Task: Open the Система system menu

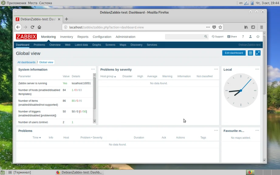Action: click(46, 3)
